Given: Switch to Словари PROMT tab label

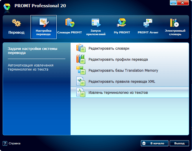Looking at the screenshot, I should click(x=69, y=33).
